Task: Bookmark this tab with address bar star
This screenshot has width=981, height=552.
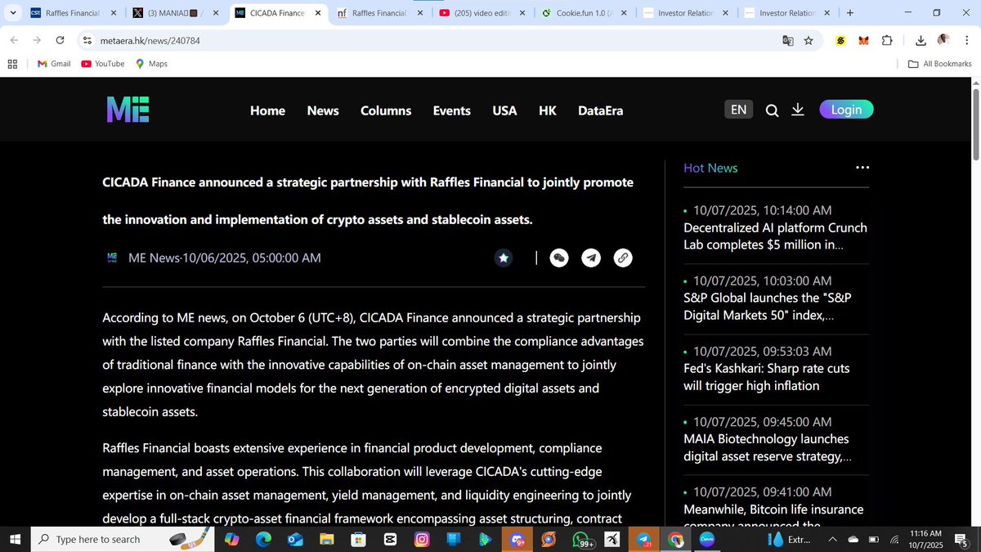Action: (809, 40)
